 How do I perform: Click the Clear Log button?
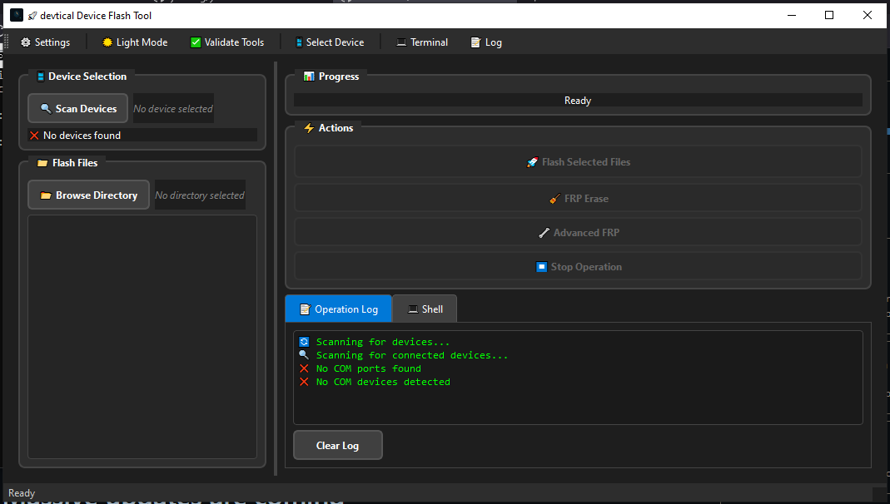click(338, 445)
